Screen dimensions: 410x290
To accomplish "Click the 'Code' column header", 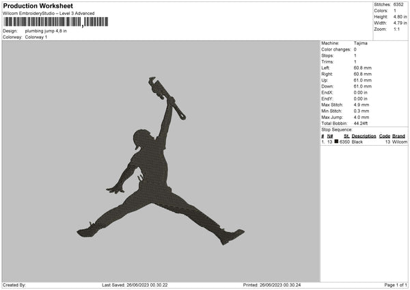I will (x=384, y=136).
